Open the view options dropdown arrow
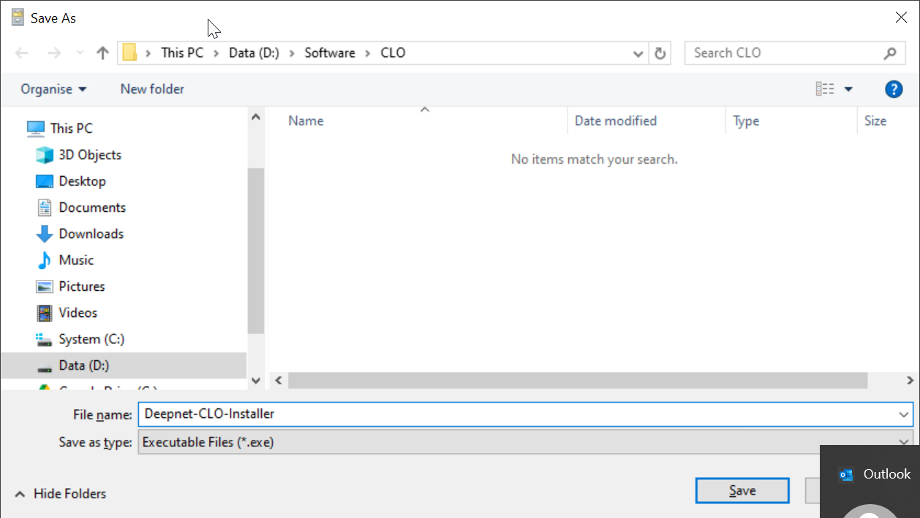 tap(848, 89)
